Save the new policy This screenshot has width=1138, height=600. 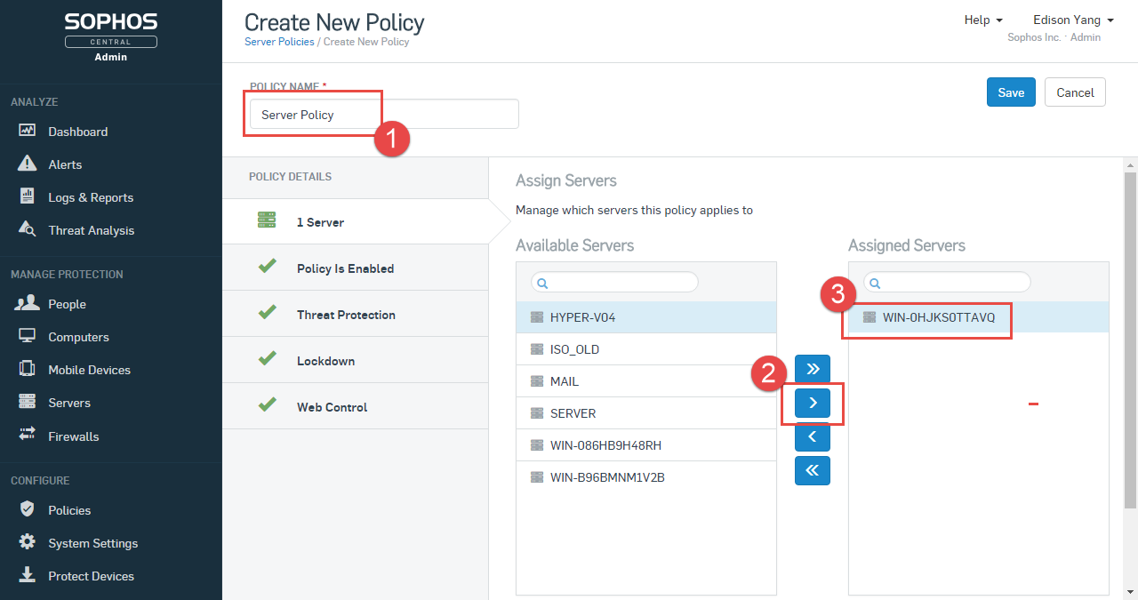[x=1011, y=92]
